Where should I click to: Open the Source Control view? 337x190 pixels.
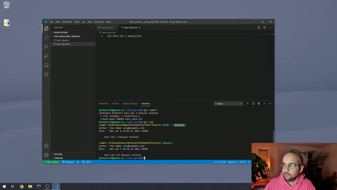click(x=46, y=47)
